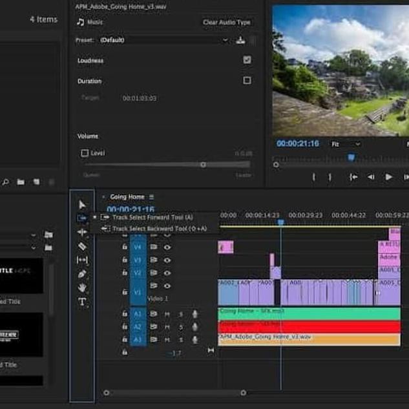Open the Fit zoom level dropdown
The image size is (409, 409).
(345, 144)
